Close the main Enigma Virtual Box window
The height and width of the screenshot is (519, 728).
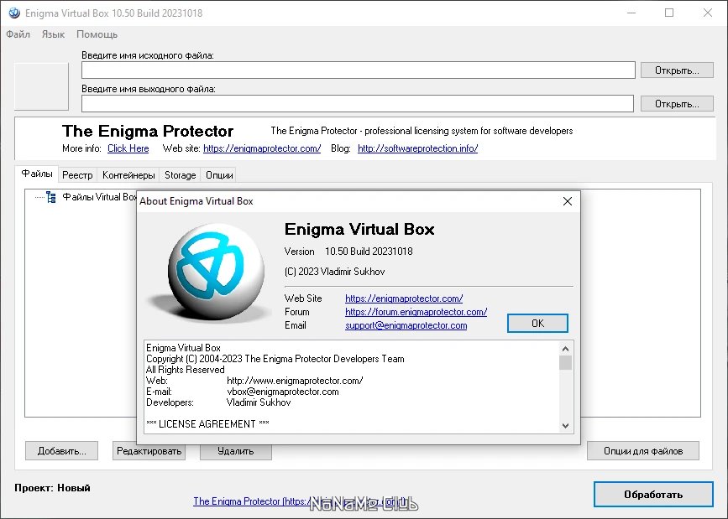708,13
